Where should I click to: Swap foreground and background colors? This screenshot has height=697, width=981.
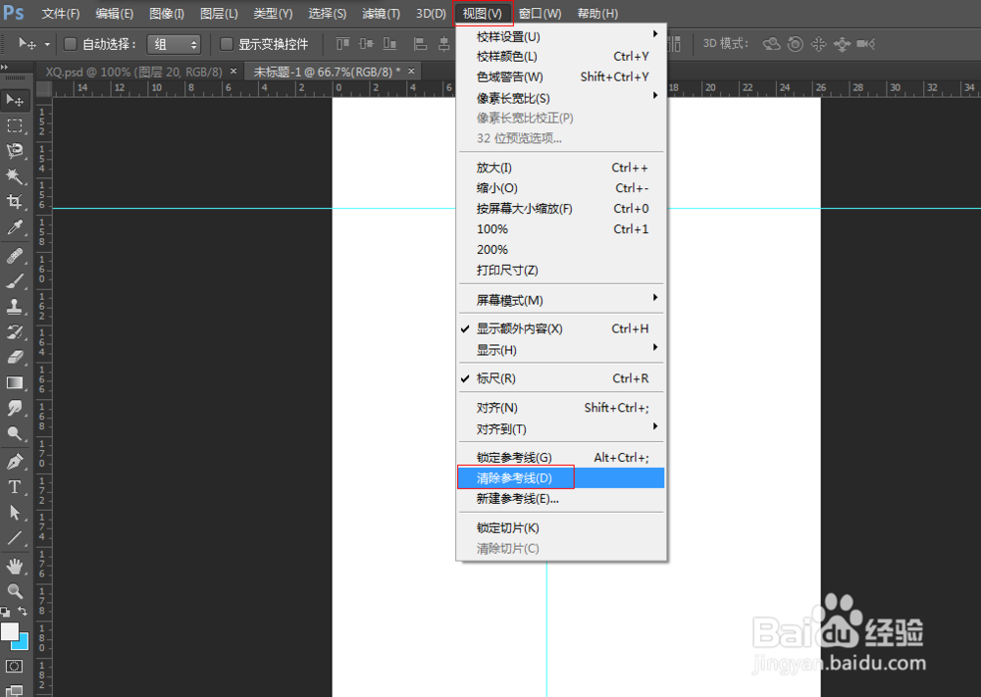23,611
